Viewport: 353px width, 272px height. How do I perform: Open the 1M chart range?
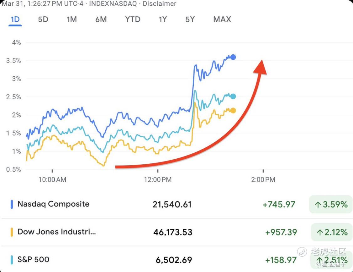click(x=71, y=19)
